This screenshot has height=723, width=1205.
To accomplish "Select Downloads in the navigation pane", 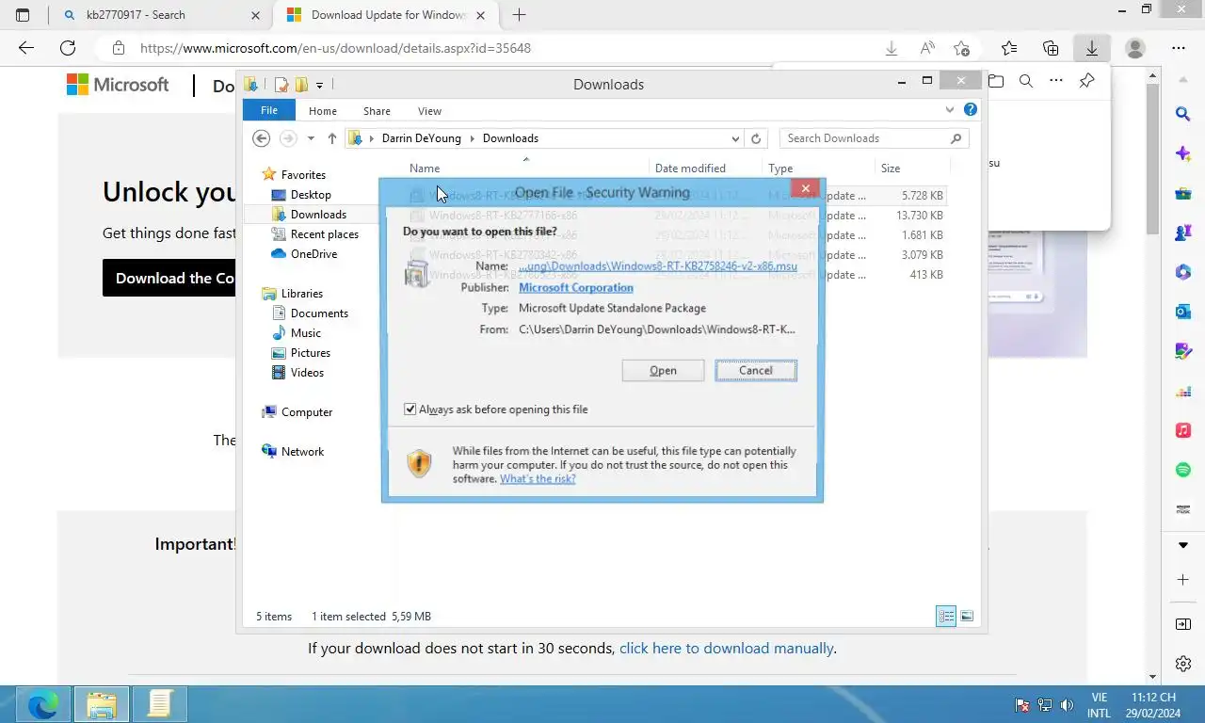I will coord(318,215).
